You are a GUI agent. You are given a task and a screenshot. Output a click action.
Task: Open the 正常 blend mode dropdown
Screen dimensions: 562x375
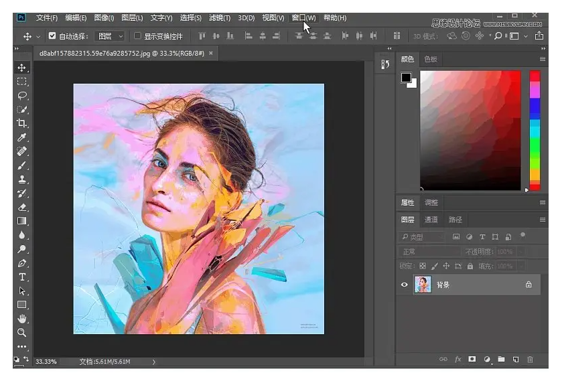tap(429, 252)
